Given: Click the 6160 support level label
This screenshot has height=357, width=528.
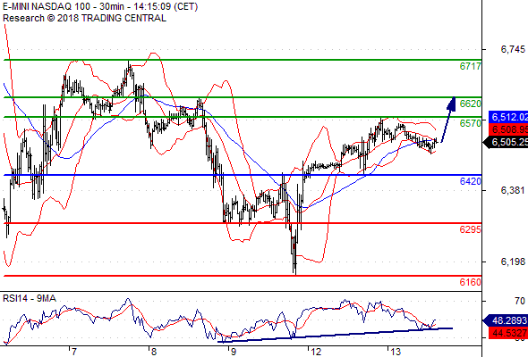Looking at the screenshot, I should click(x=470, y=282).
